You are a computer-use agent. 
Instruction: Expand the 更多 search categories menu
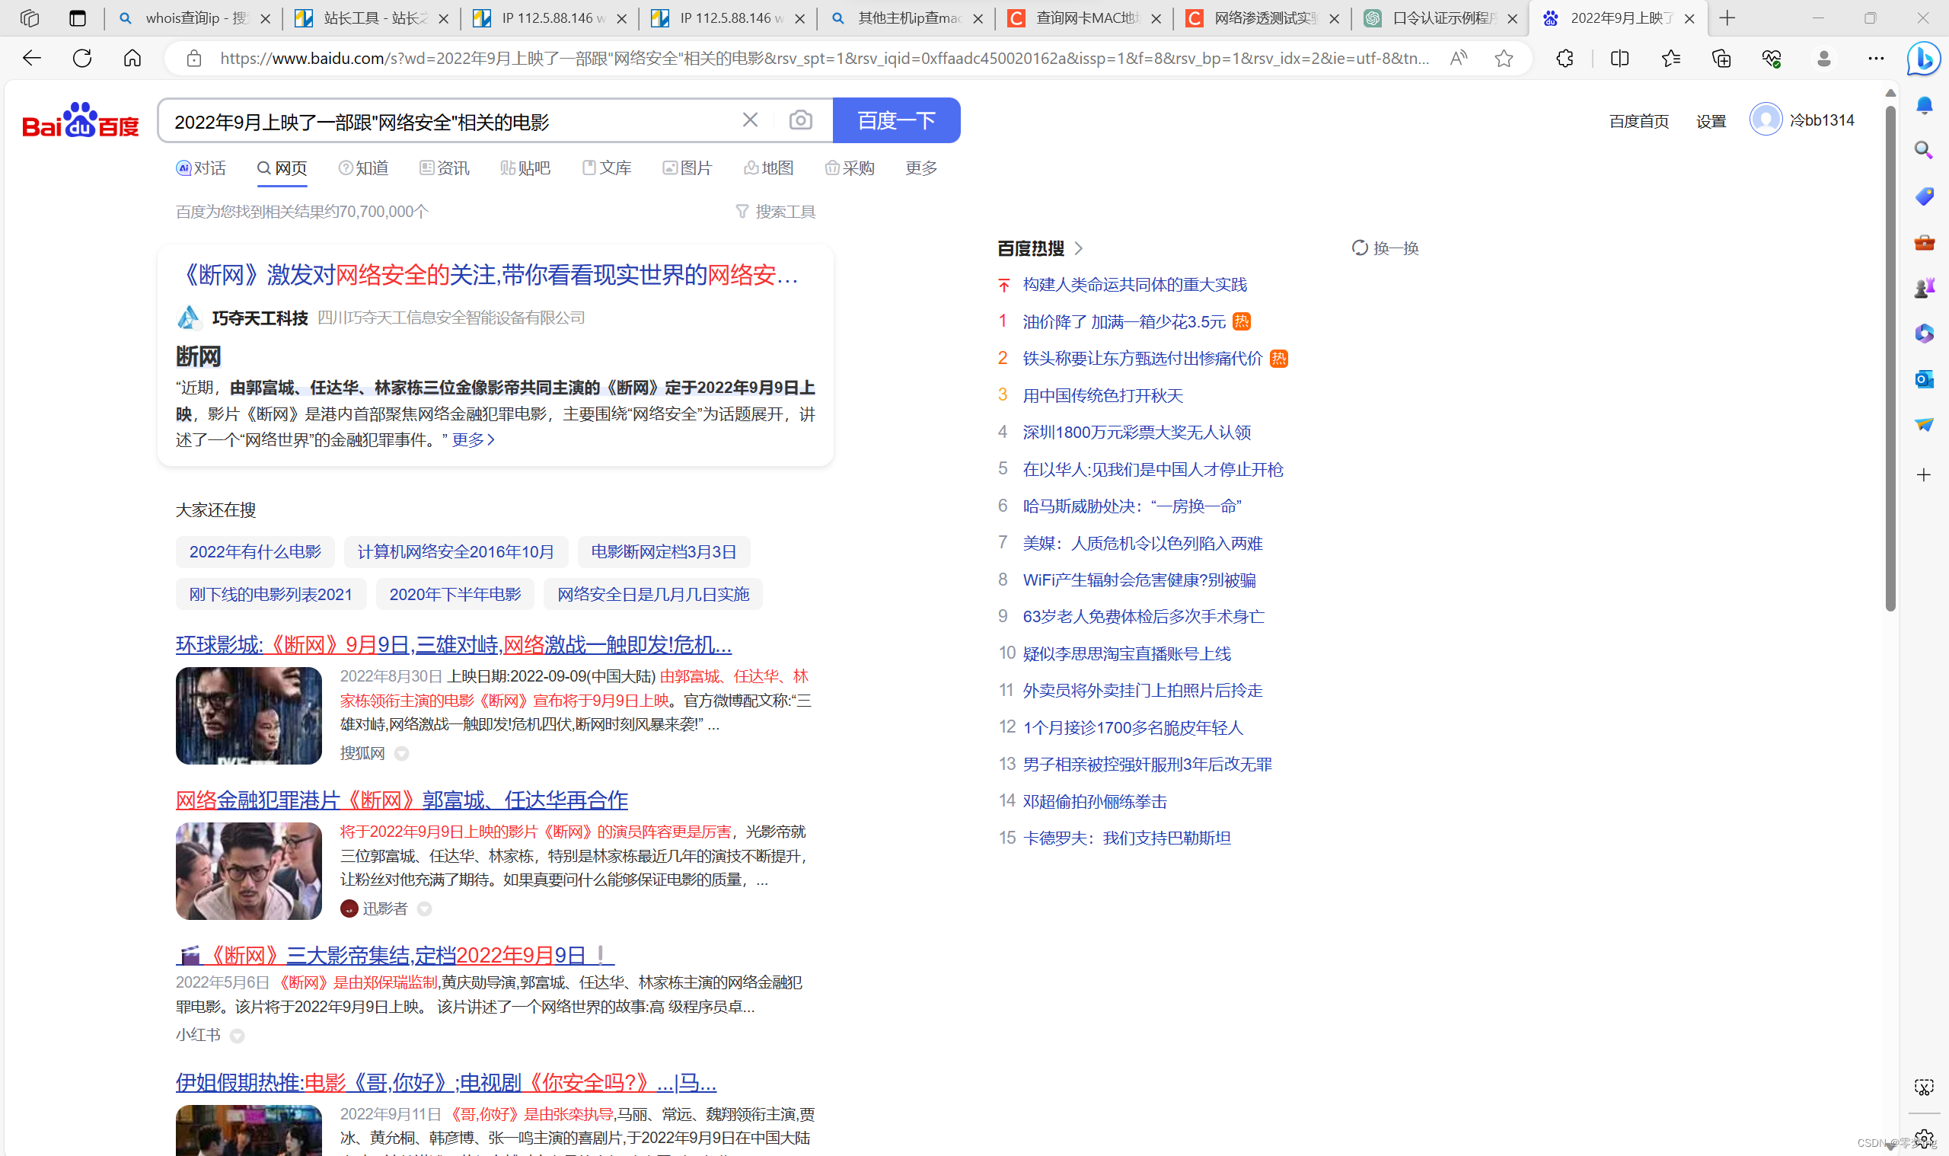point(921,168)
